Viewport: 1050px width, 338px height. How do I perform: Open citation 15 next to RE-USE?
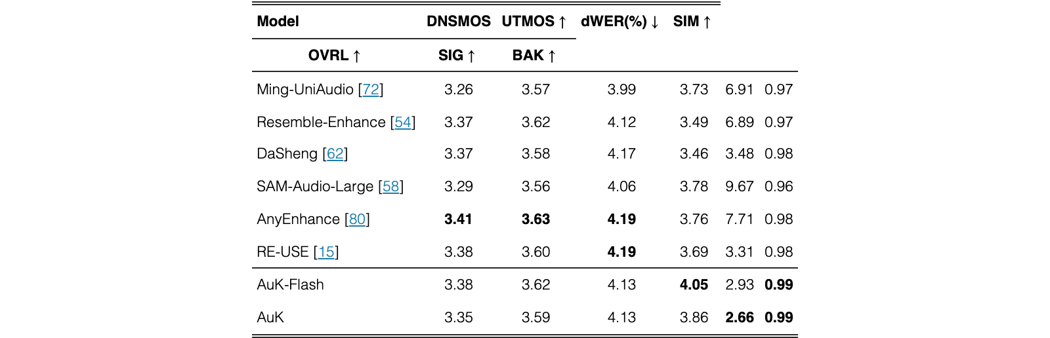(326, 252)
